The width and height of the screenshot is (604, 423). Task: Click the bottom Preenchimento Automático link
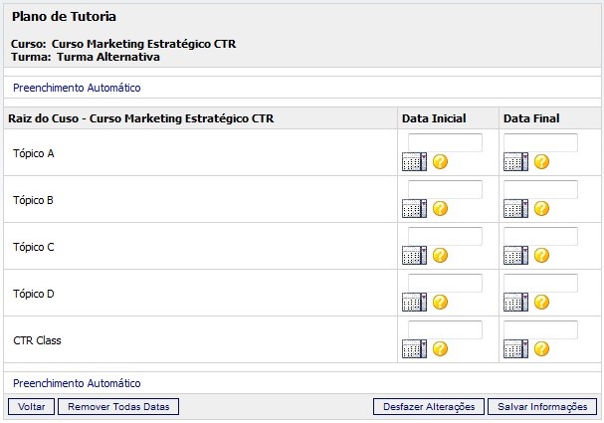[77, 383]
